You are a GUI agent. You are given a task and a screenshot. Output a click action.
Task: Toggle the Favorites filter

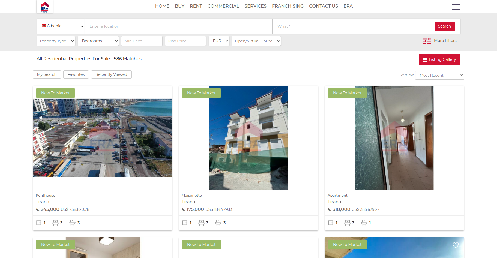tap(76, 74)
